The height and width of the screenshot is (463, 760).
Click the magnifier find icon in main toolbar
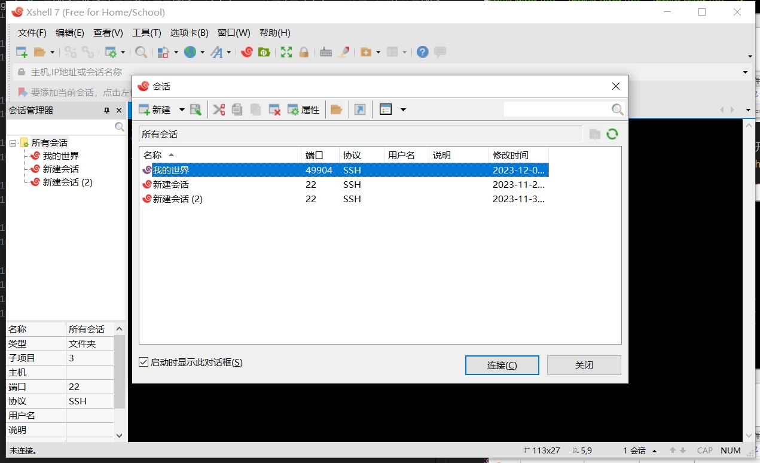click(x=141, y=52)
